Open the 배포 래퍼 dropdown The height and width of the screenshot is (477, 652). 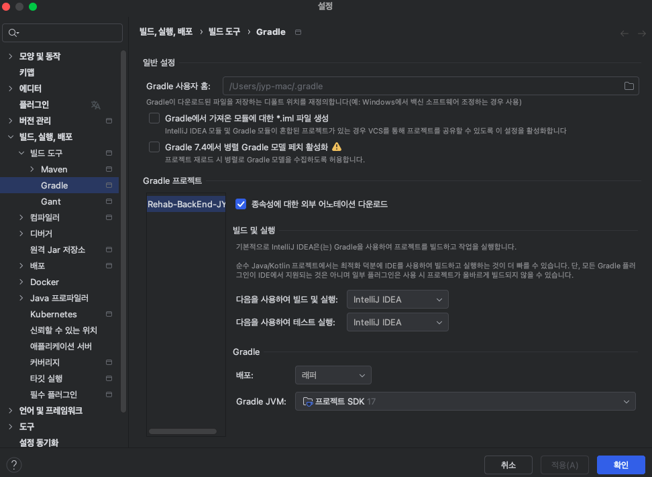click(x=333, y=375)
